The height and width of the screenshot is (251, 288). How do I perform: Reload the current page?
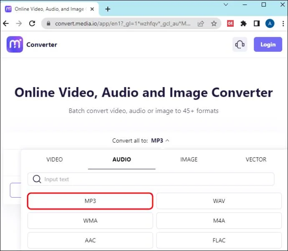click(32, 23)
